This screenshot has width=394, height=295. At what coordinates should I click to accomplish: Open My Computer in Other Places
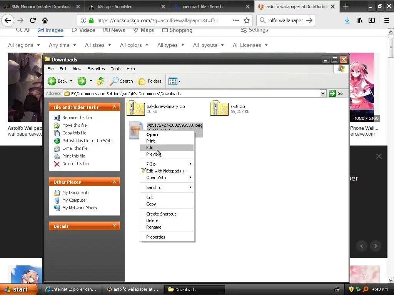point(75,200)
